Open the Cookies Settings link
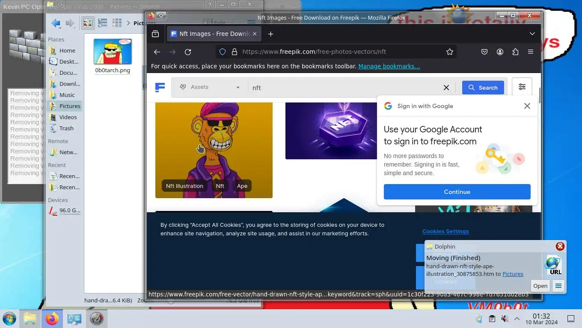This screenshot has height=328, width=582. [x=445, y=231]
